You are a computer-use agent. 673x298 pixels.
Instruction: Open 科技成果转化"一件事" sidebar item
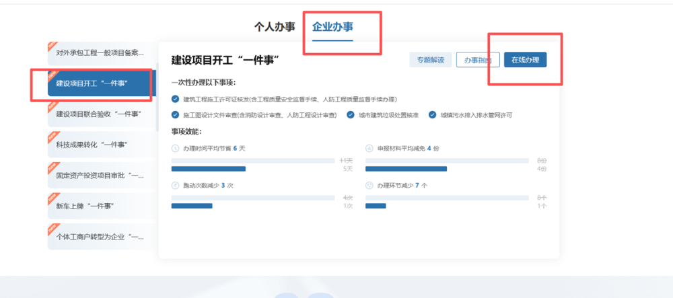click(x=102, y=145)
